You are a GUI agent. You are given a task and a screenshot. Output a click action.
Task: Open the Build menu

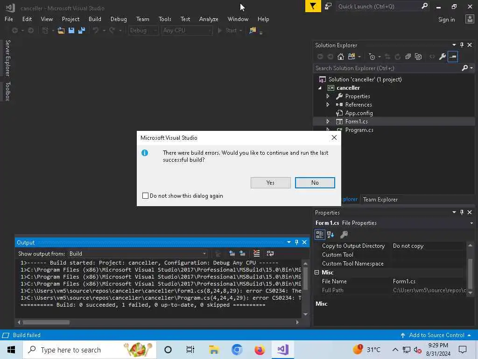tap(95, 19)
